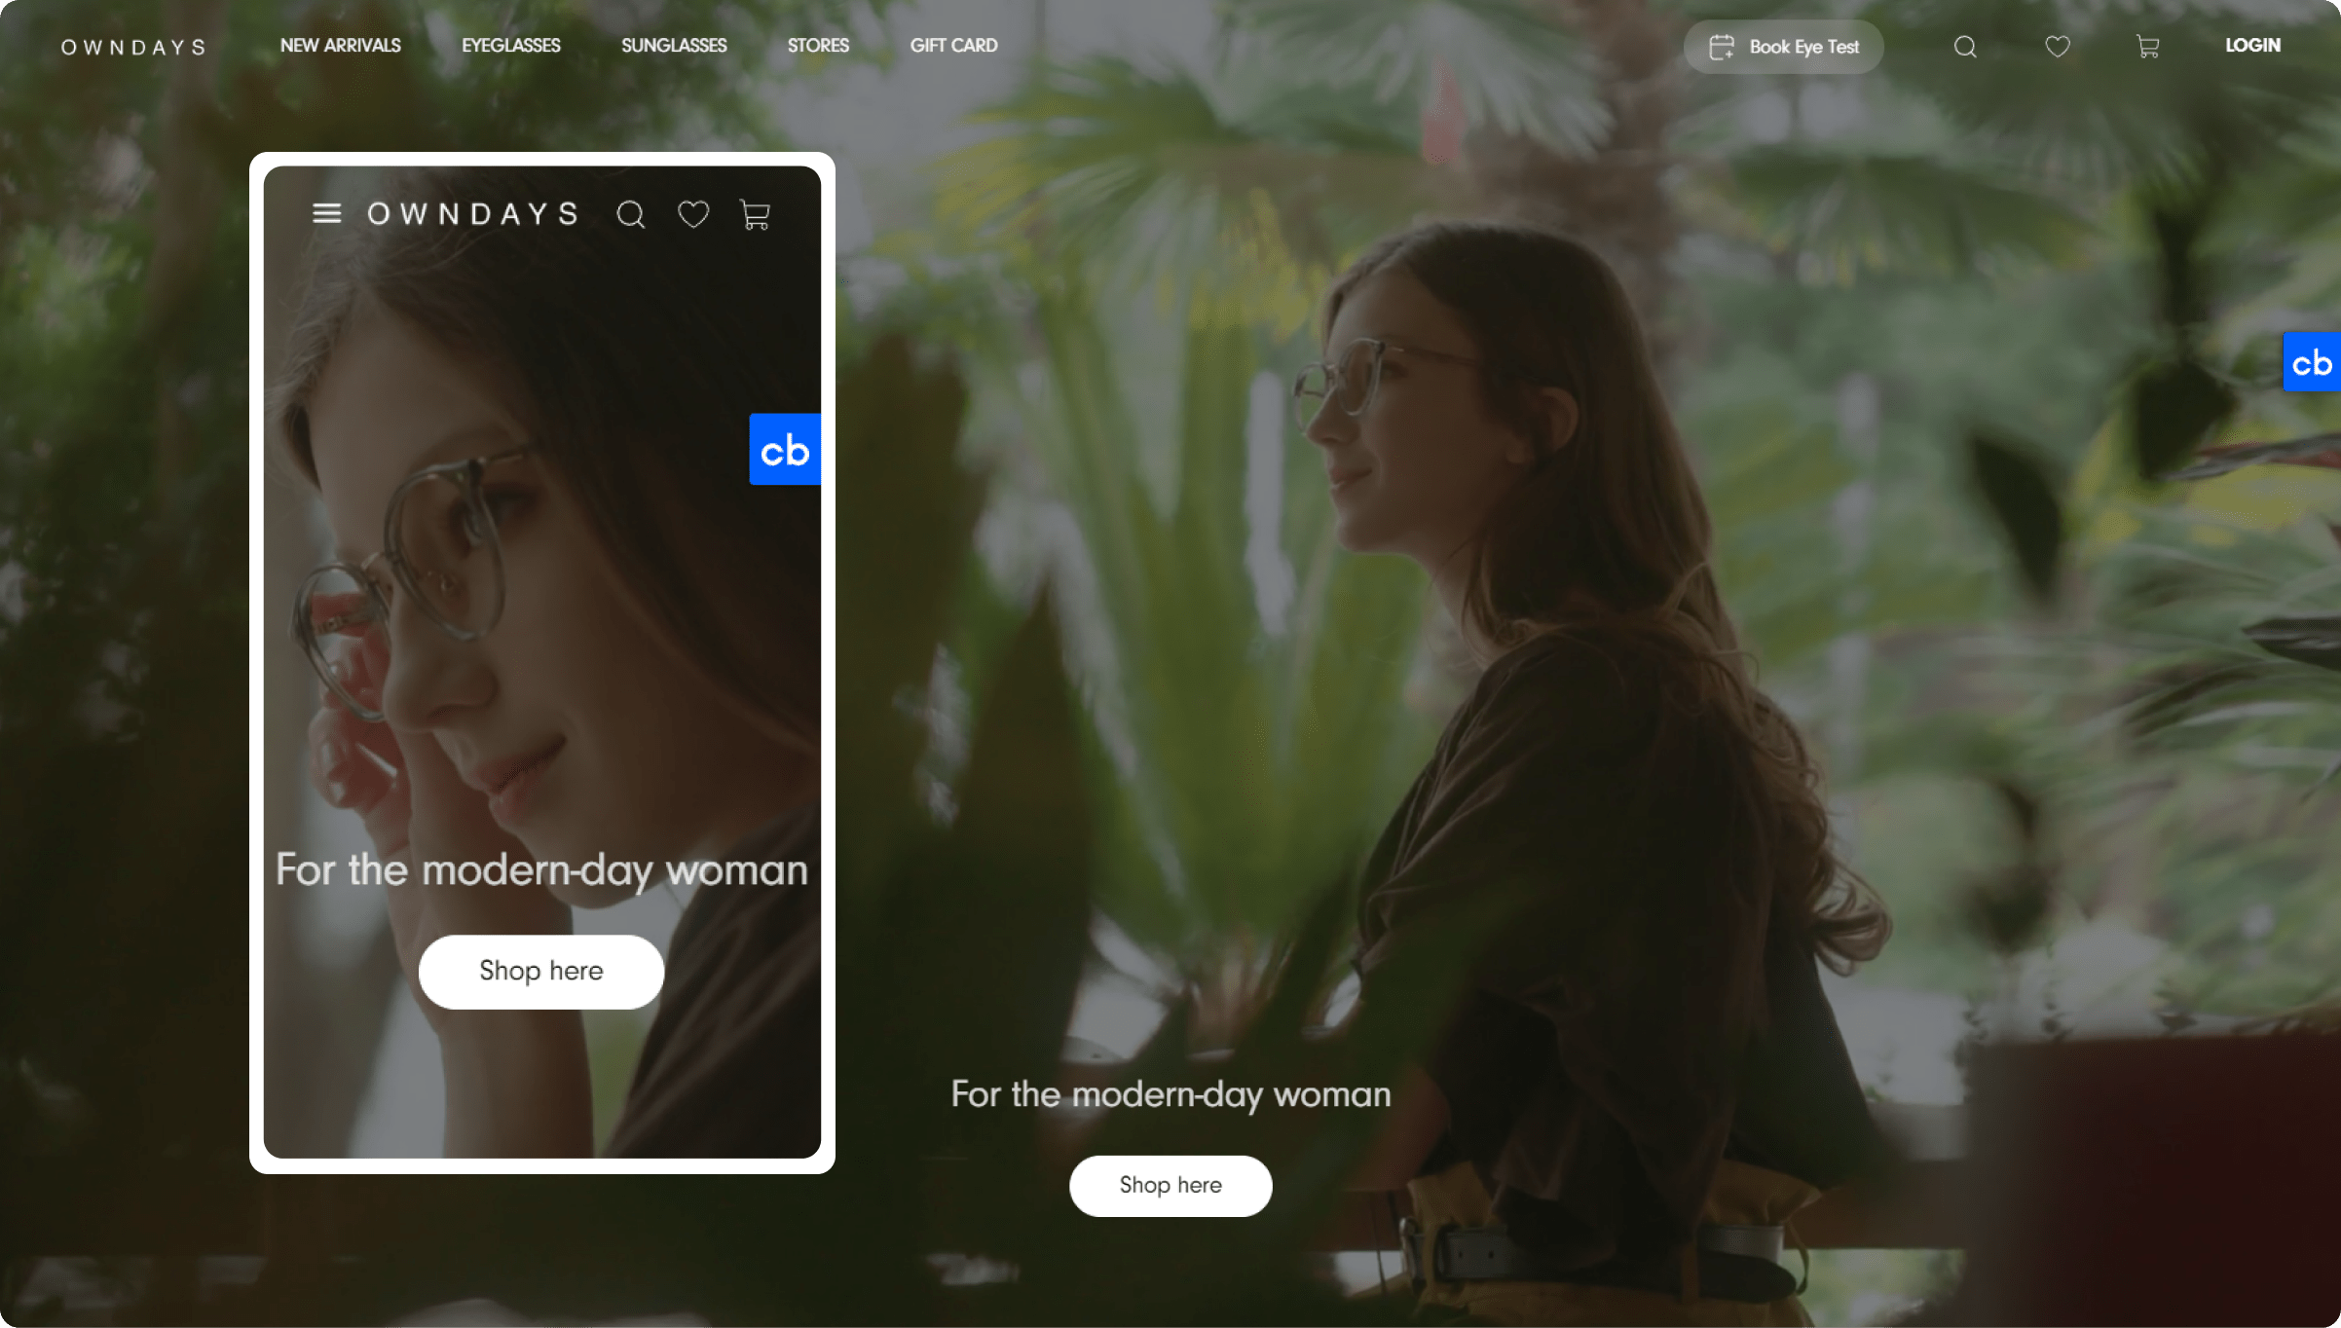Click calendar icon in Book Eye Test
This screenshot has width=2341, height=1328.
coord(1722,47)
